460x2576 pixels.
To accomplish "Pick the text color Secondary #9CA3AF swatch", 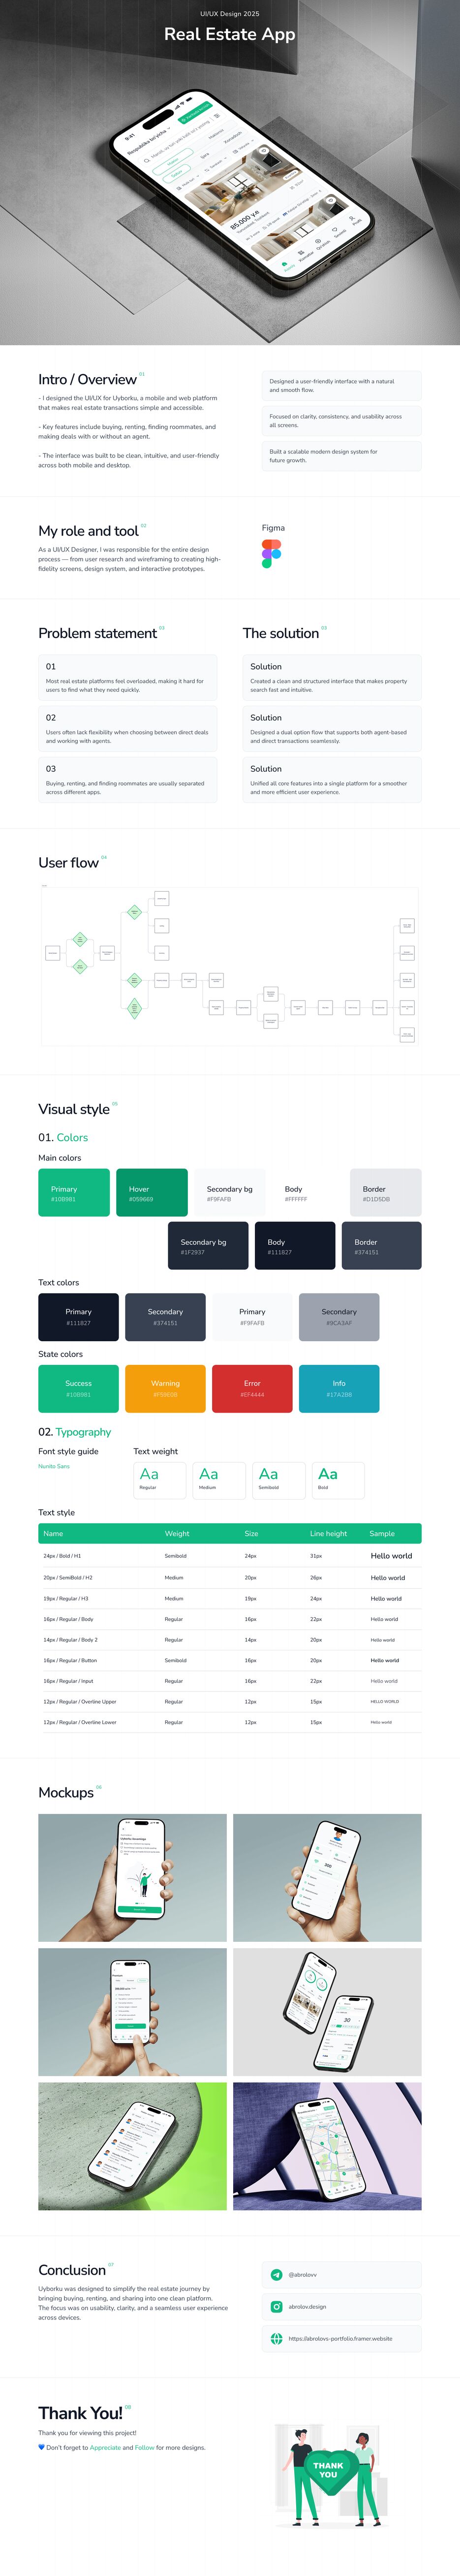I will pos(339,1317).
